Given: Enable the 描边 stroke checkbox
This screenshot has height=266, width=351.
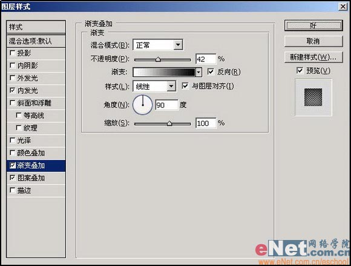Looking at the screenshot, I should pyautogui.click(x=13, y=190).
